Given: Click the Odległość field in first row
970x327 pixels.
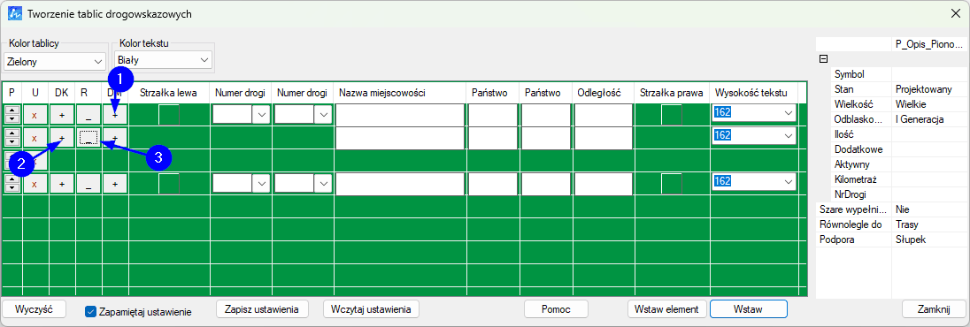Looking at the screenshot, I should click(604, 115).
